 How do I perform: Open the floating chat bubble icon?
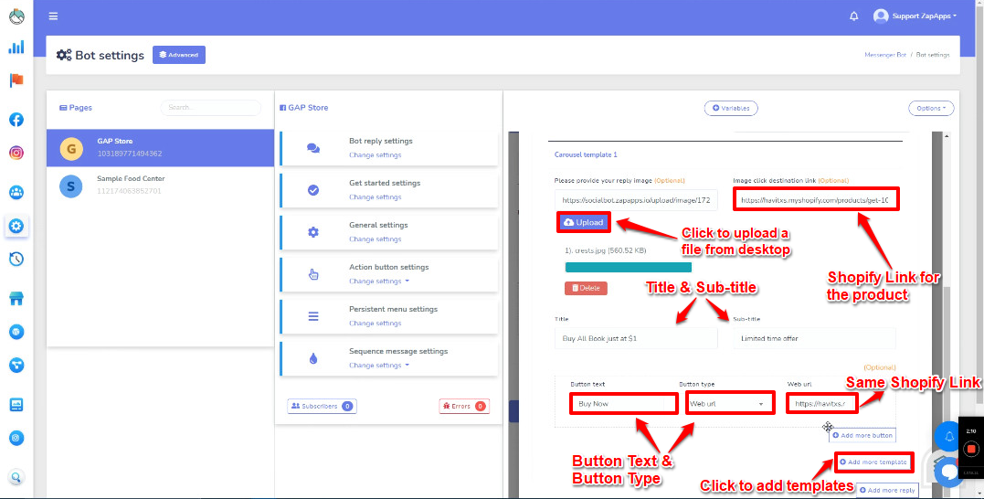(949, 472)
